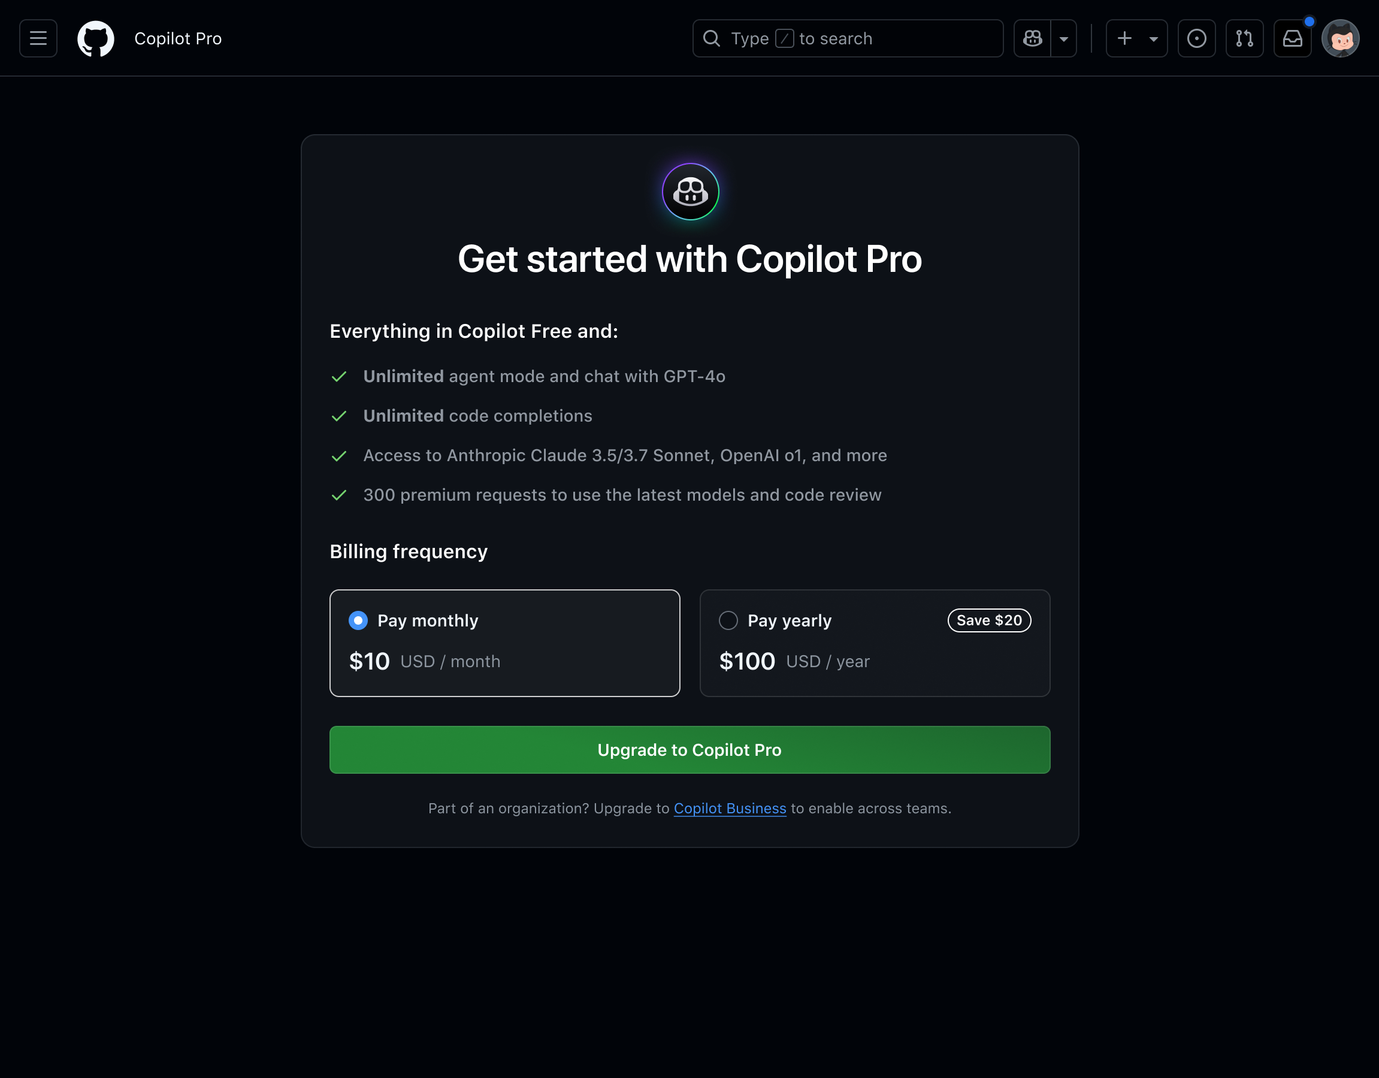Click the plus Create new button
This screenshot has height=1078, width=1379.
pos(1124,38)
